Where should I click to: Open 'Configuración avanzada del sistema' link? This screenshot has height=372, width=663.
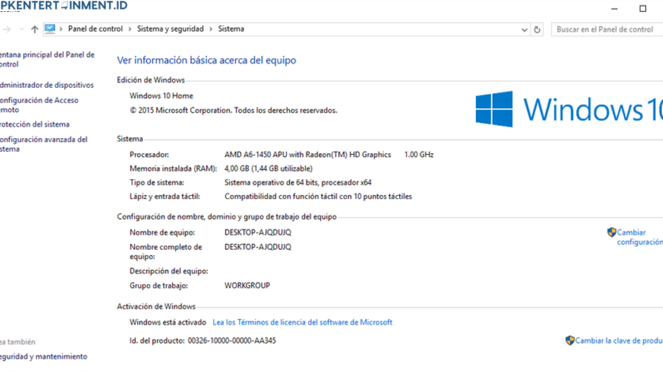click(44, 144)
